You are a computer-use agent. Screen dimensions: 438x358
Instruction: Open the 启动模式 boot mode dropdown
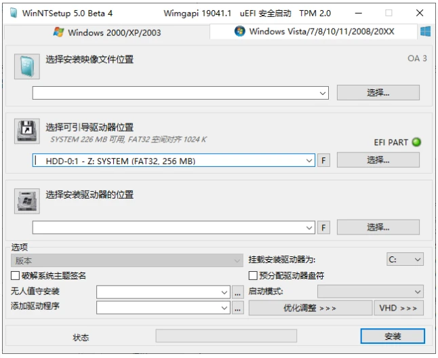point(370,292)
